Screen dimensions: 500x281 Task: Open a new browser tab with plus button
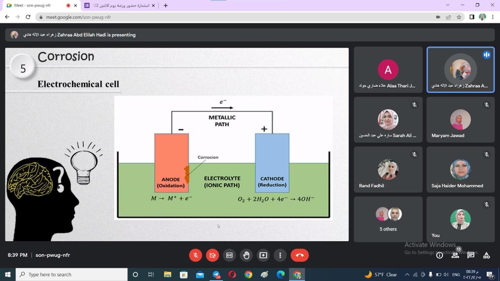tap(166, 5)
